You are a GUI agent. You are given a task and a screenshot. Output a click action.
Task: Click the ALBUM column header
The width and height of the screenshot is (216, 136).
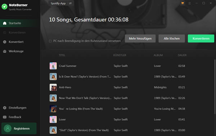click(x=158, y=55)
